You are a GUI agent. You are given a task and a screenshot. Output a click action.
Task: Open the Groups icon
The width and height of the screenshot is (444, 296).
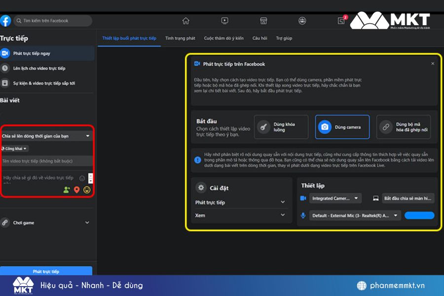[302, 21]
